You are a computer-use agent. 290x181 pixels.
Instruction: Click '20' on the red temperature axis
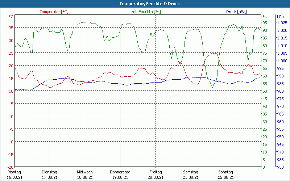11,66
